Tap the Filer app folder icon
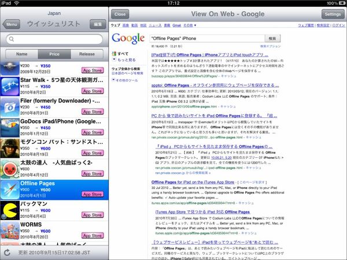 10,107
